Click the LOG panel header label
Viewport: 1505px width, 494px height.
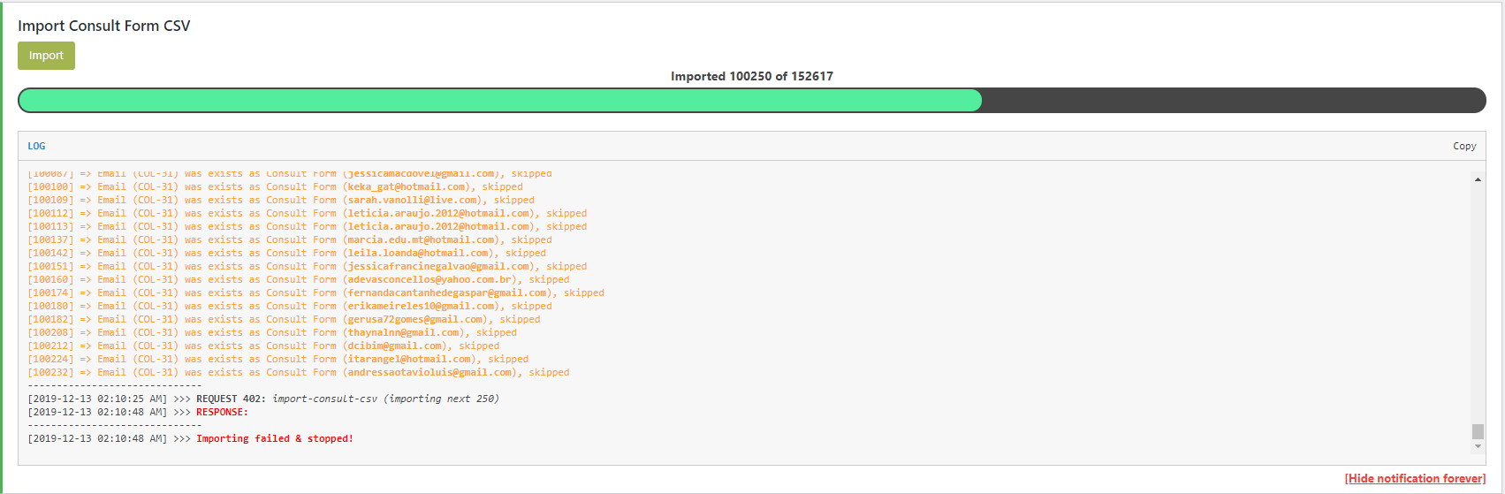[x=36, y=146]
